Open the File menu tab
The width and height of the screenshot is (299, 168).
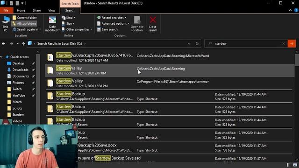[6, 10]
